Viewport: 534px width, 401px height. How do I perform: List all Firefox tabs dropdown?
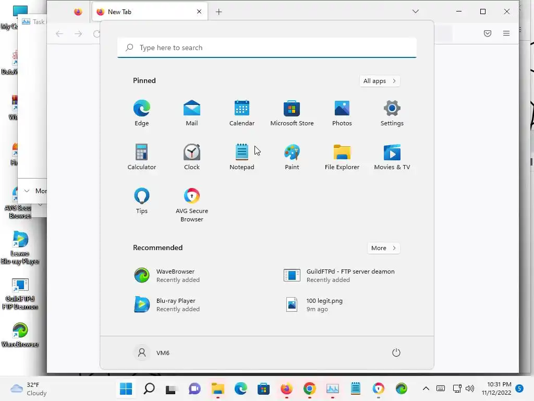[416, 11]
